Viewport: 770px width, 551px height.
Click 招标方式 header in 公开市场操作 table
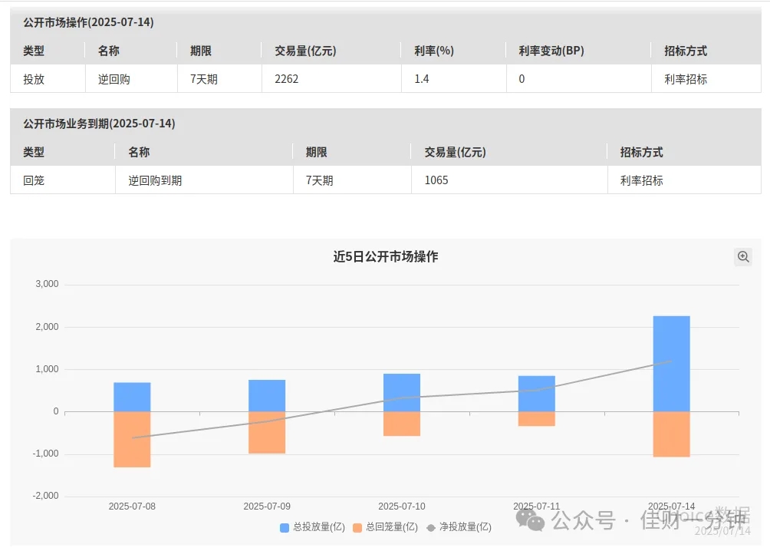coord(686,51)
